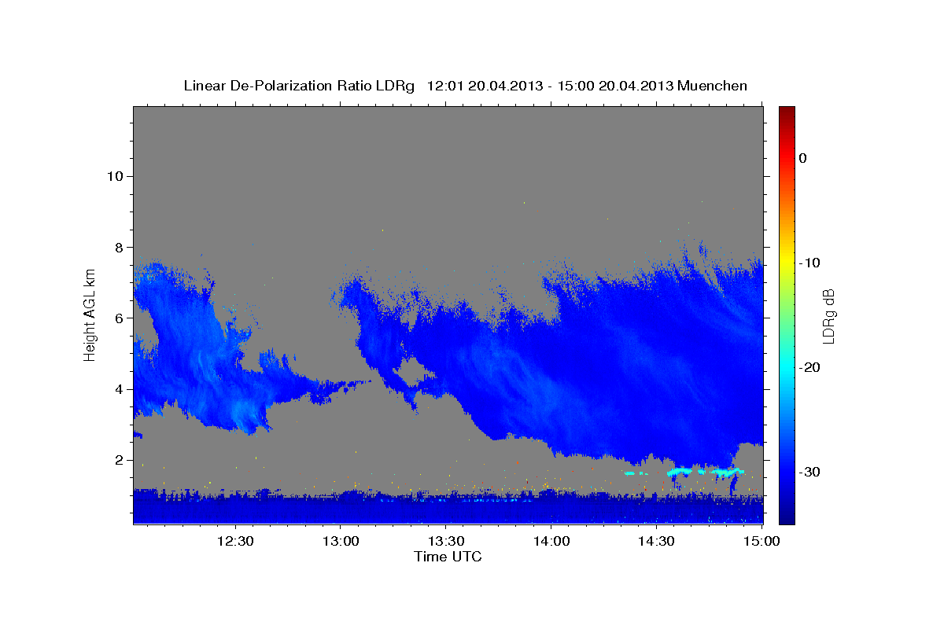
Task: Click the colorbar value 0
Action: [803, 158]
